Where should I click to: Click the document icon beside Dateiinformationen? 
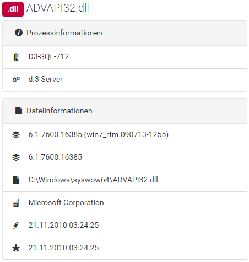click(x=19, y=111)
